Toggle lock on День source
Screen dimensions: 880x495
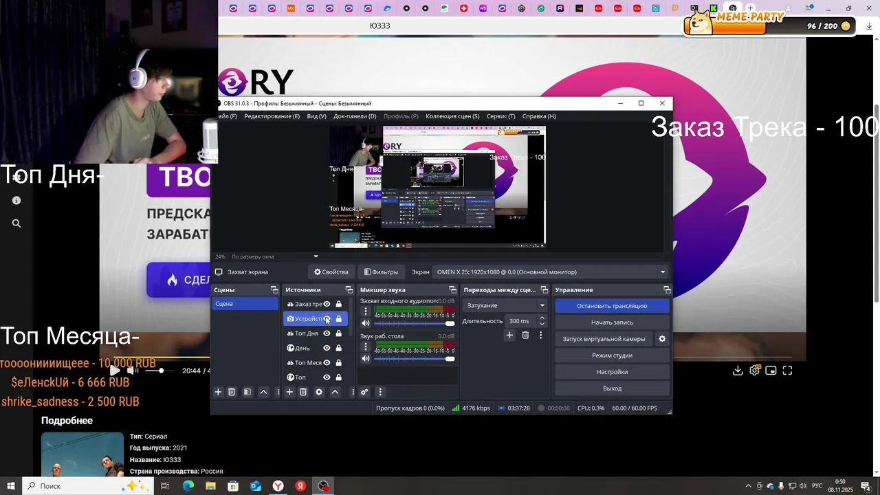click(338, 348)
